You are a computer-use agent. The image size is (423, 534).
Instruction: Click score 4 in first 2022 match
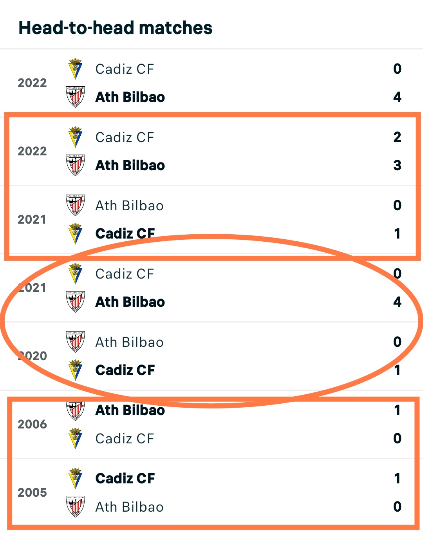(x=397, y=97)
